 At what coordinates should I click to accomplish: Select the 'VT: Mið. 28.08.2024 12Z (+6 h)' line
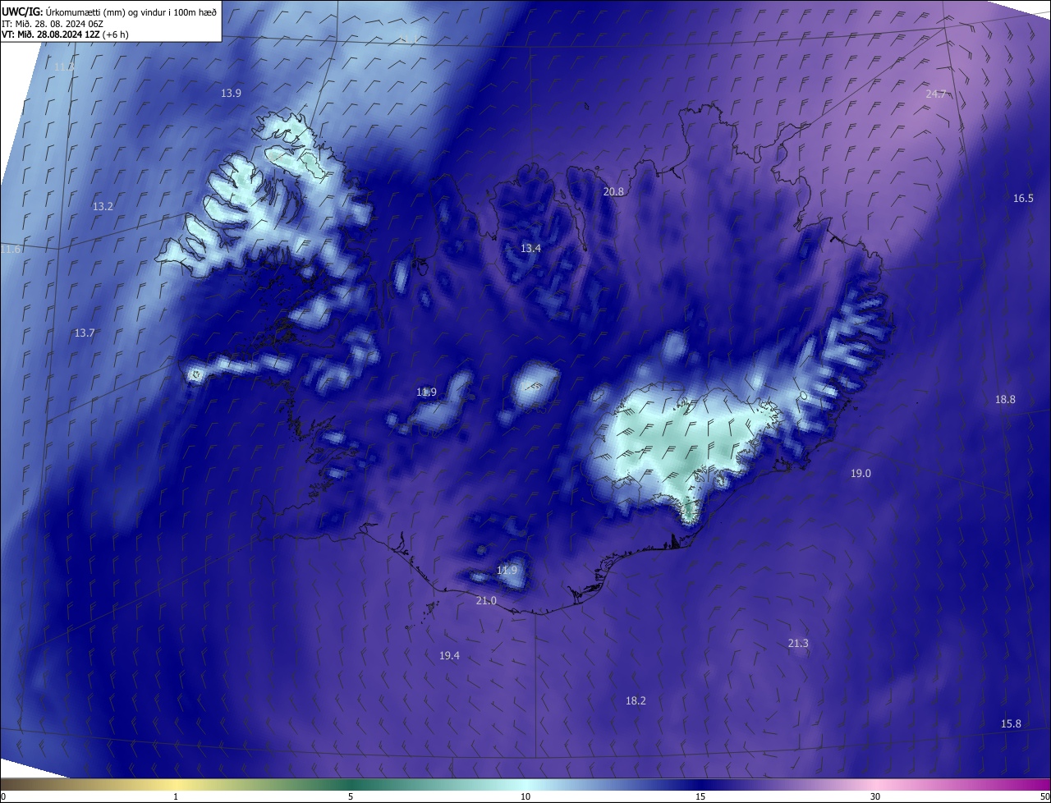pyautogui.click(x=65, y=34)
